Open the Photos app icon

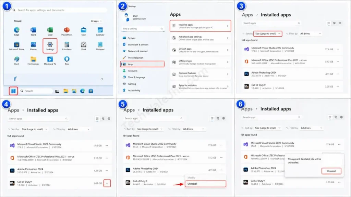click(33, 46)
